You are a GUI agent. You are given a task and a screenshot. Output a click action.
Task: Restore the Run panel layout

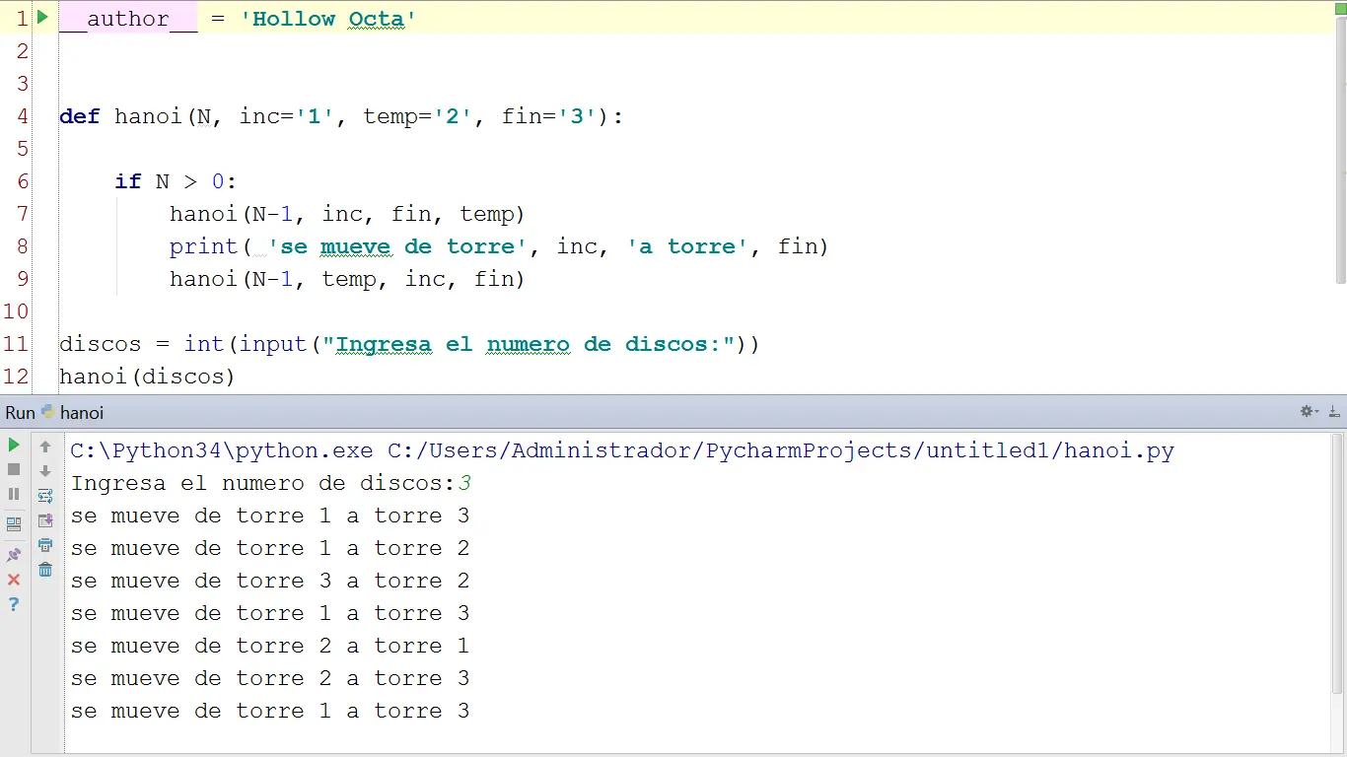pyautogui.click(x=14, y=524)
